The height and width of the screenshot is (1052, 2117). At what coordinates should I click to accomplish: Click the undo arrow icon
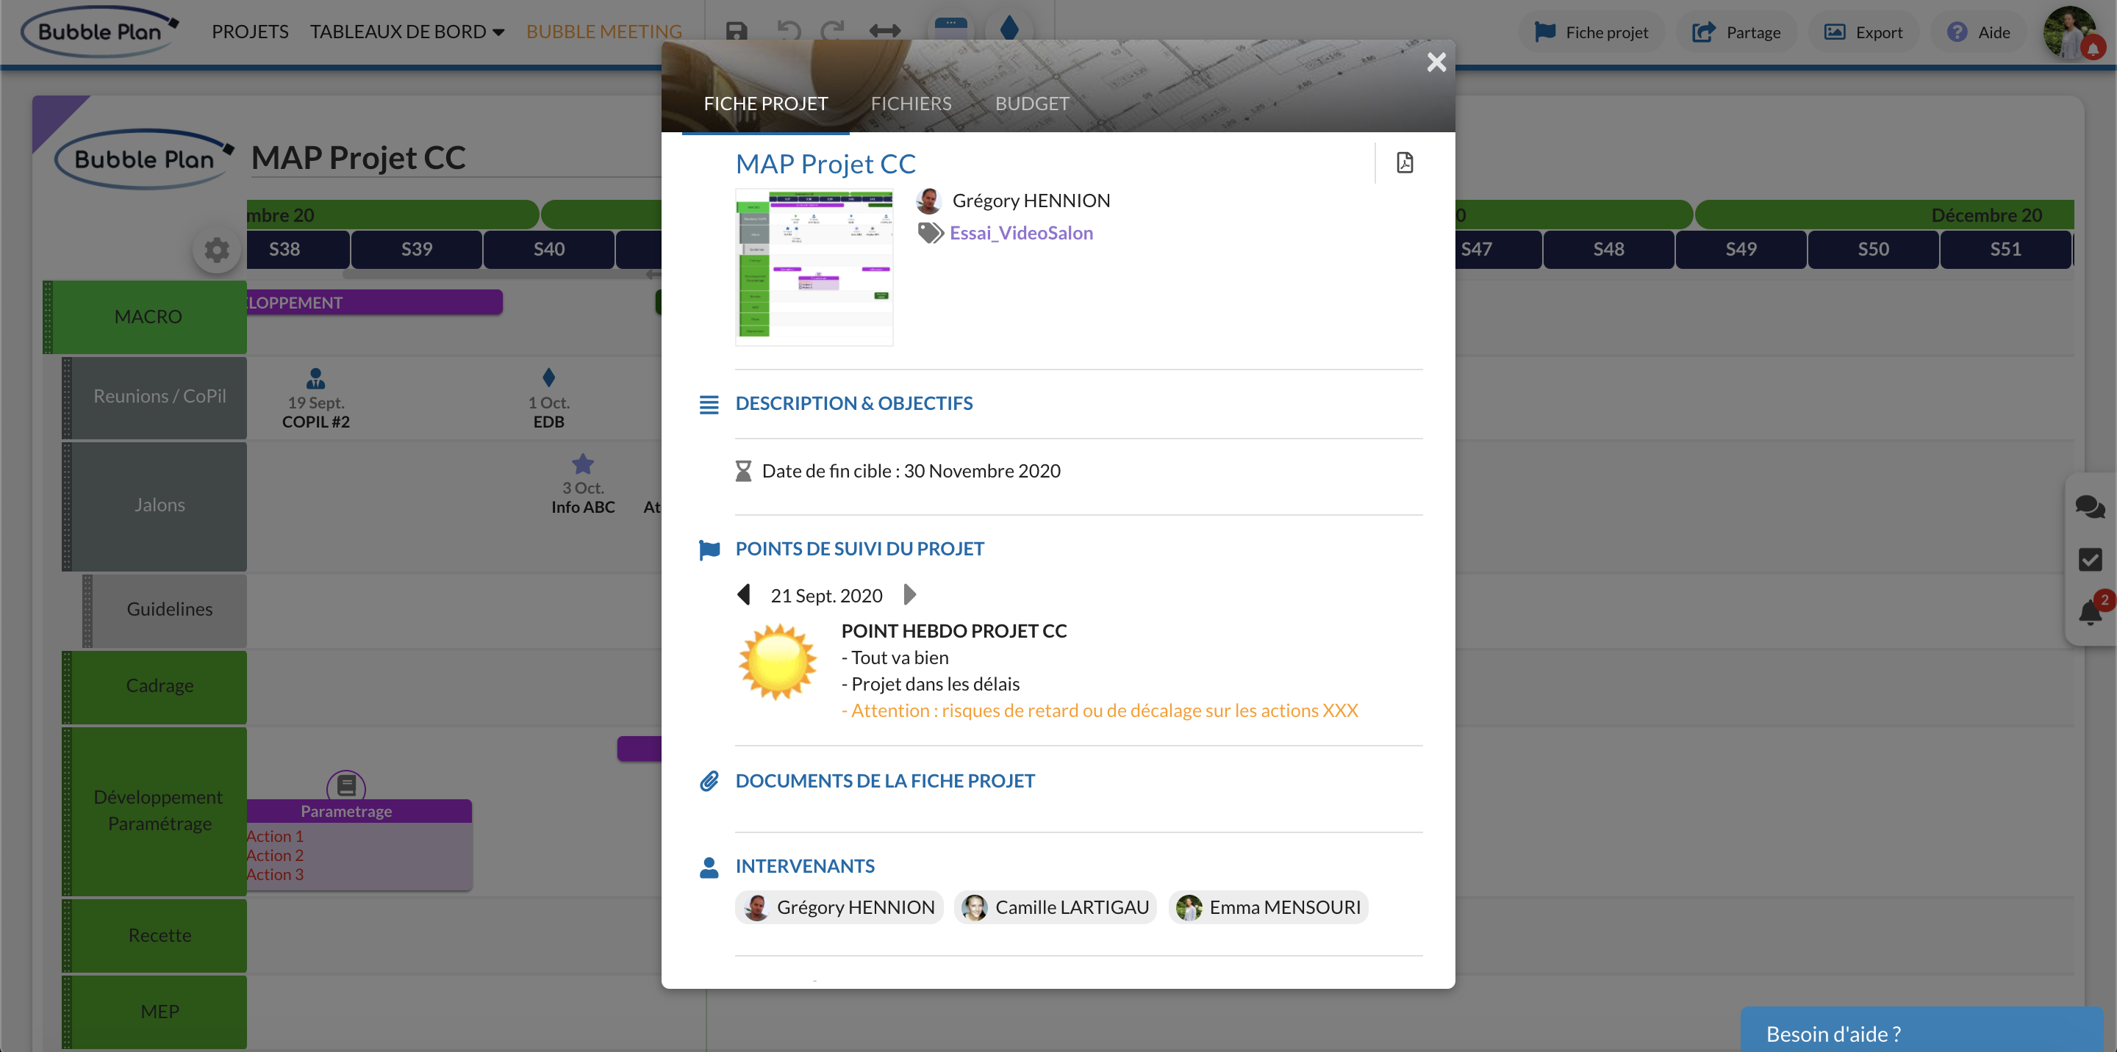coord(788,31)
